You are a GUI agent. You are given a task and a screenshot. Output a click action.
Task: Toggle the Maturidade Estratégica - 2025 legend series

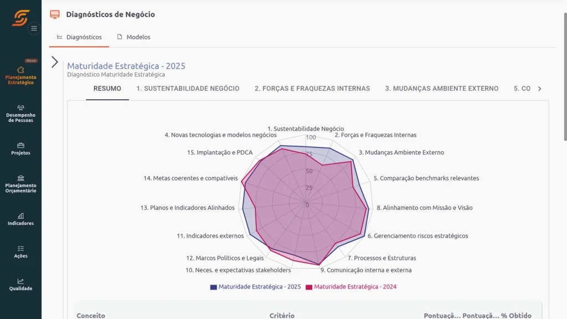(256, 287)
